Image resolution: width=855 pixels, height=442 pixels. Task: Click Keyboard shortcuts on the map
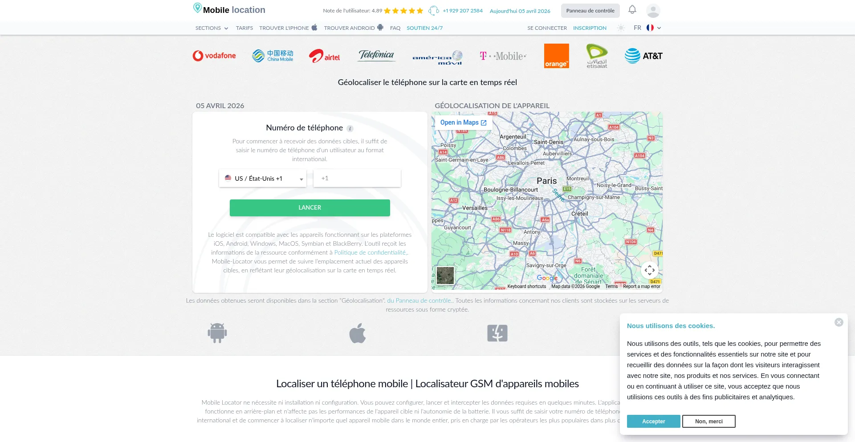(x=526, y=286)
